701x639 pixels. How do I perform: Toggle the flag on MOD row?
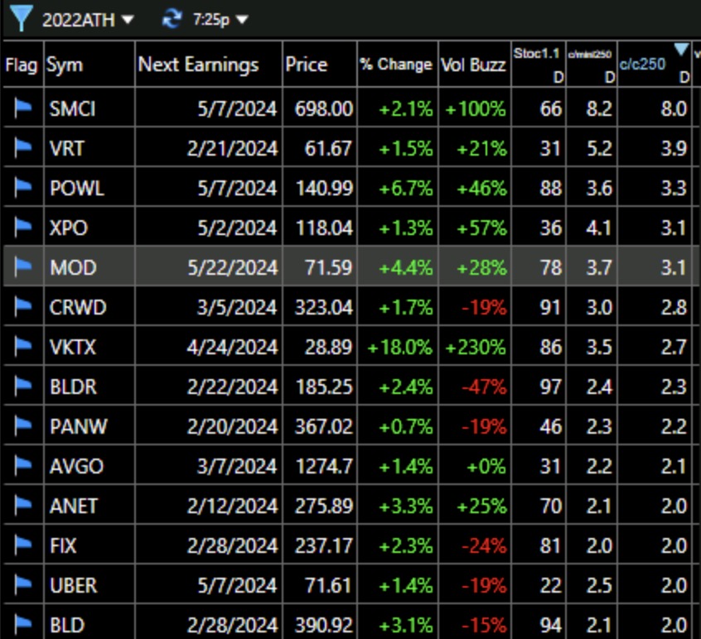[x=23, y=267]
